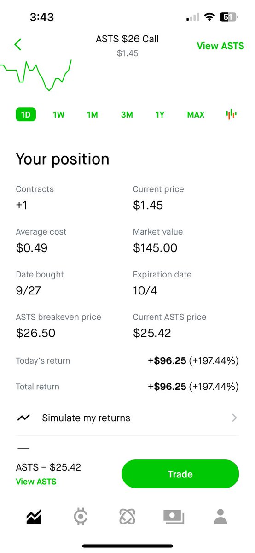Screen dimensions: 255x553
Task: Open the crypto tab icon
Action: click(x=81, y=517)
